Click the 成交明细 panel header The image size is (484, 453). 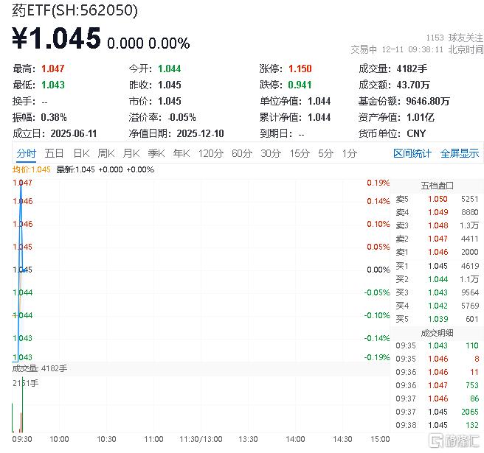(437, 333)
